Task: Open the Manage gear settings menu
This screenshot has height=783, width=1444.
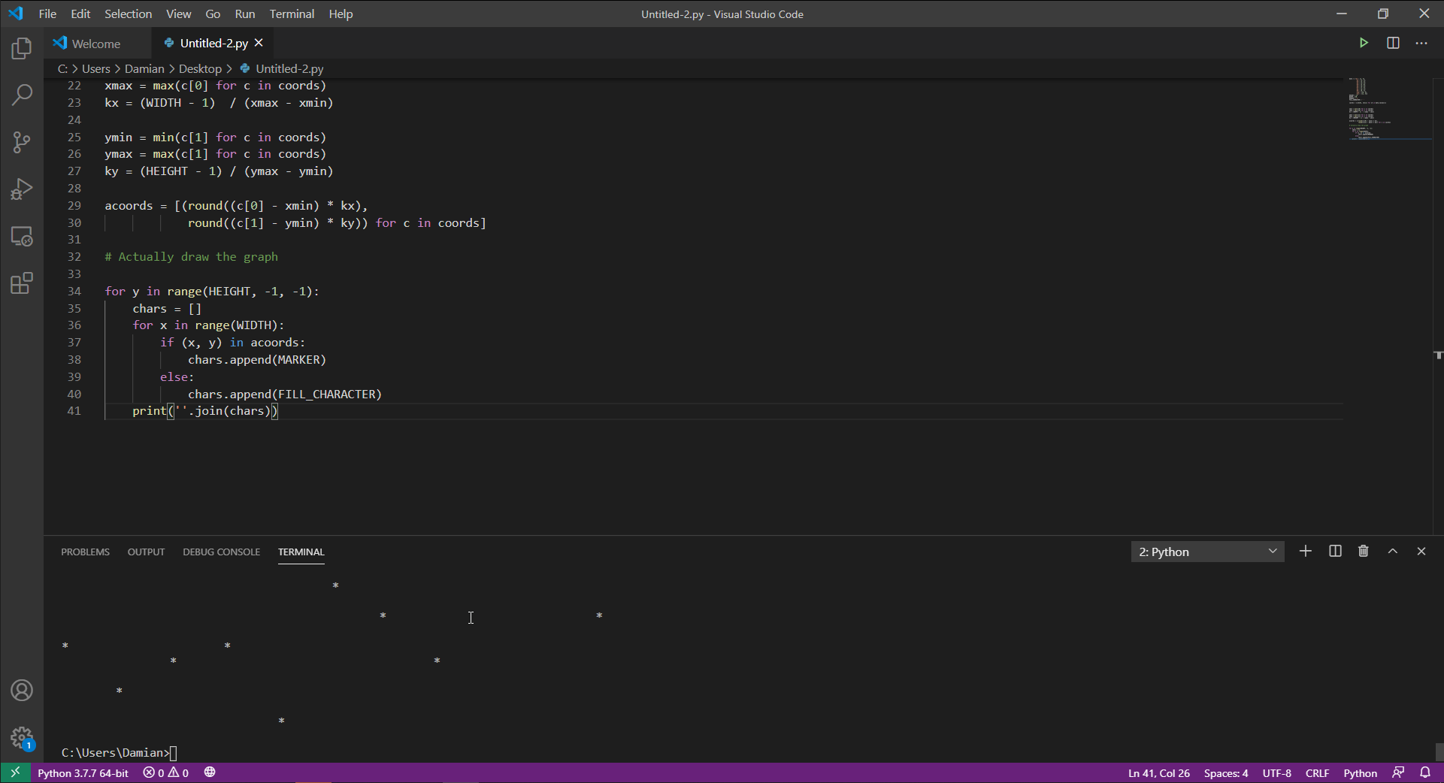Action: point(22,737)
